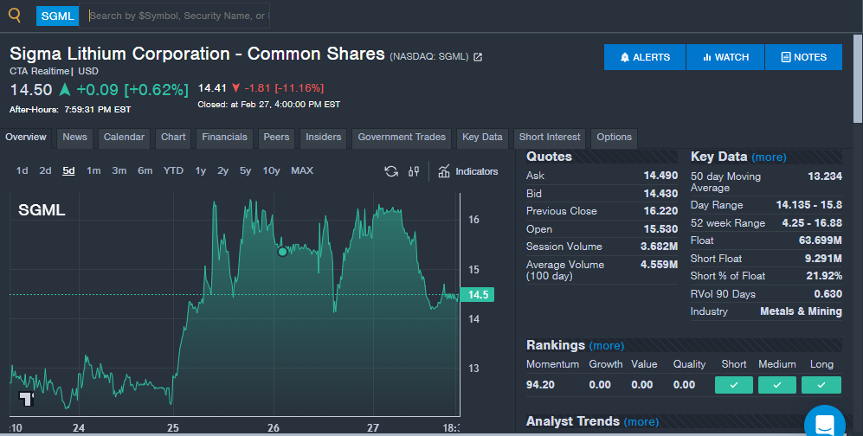Select the 2d chart range
863x436 pixels.
tap(45, 171)
